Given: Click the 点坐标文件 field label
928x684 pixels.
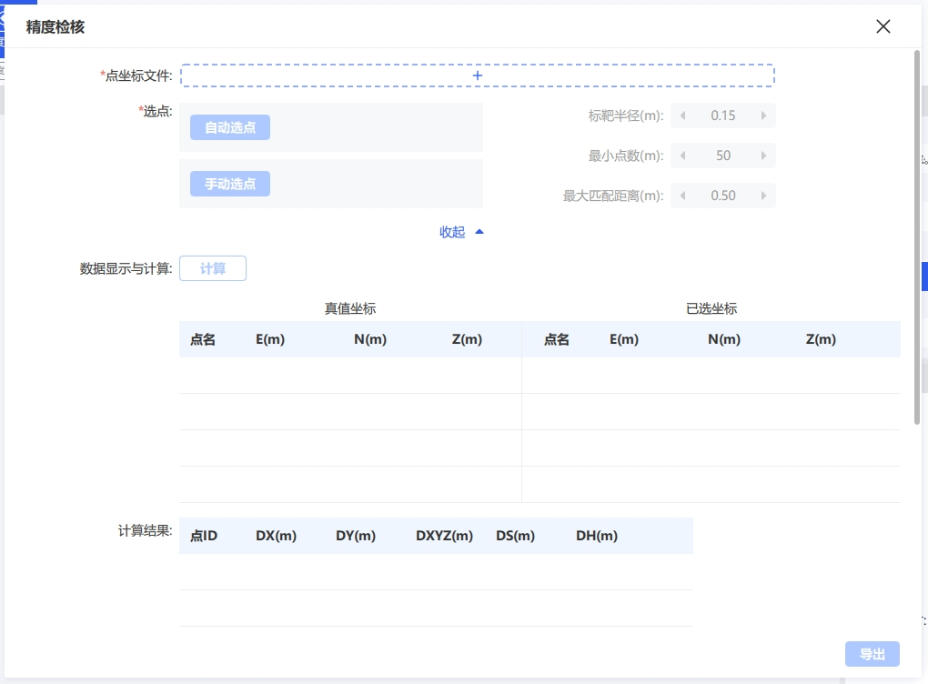Looking at the screenshot, I should pyautogui.click(x=136, y=75).
